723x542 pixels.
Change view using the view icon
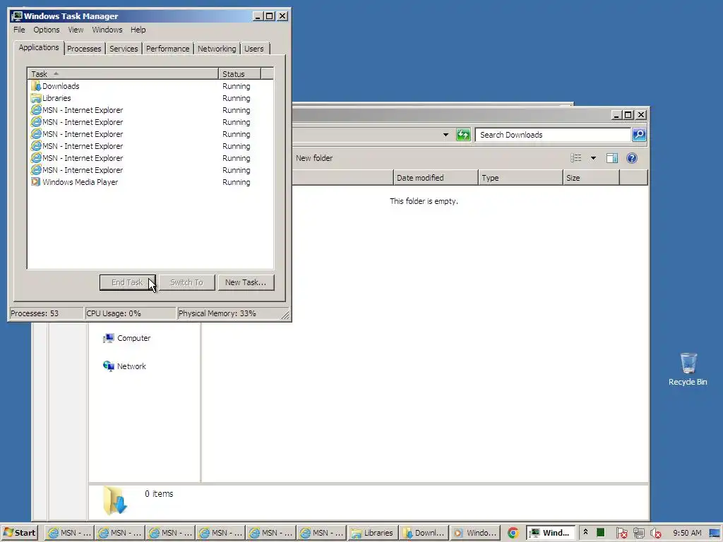click(x=576, y=158)
